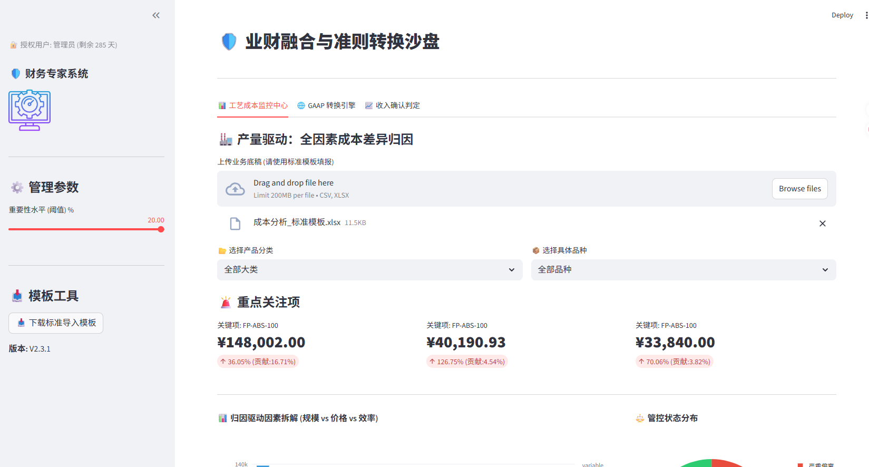
Task: Click the cloud upload icon
Action: tap(235, 189)
